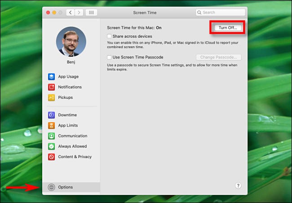Open App Usage section
292x203 pixels.
click(68, 76)
